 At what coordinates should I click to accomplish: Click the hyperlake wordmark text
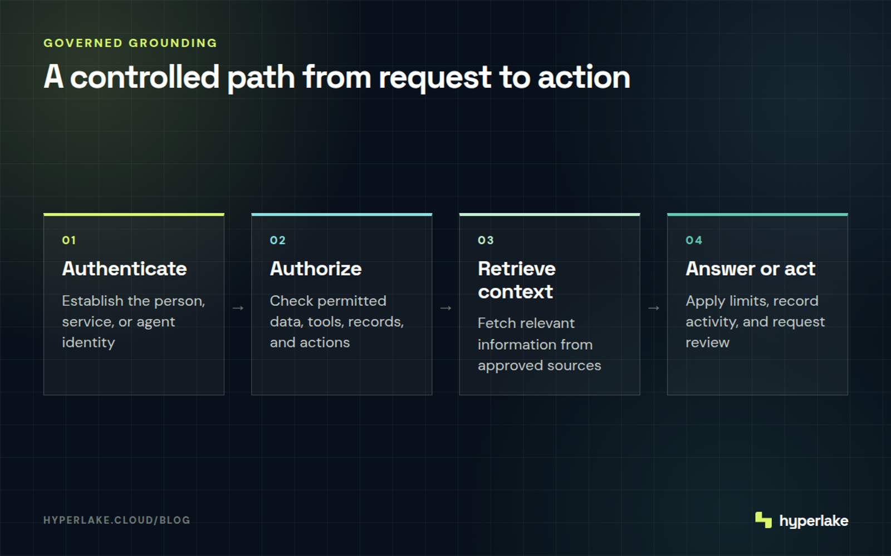tap(814, 521)
